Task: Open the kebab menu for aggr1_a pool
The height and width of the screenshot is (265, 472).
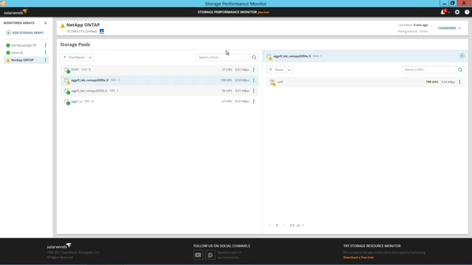Action: pyautogui.click(x=254, y=101)
